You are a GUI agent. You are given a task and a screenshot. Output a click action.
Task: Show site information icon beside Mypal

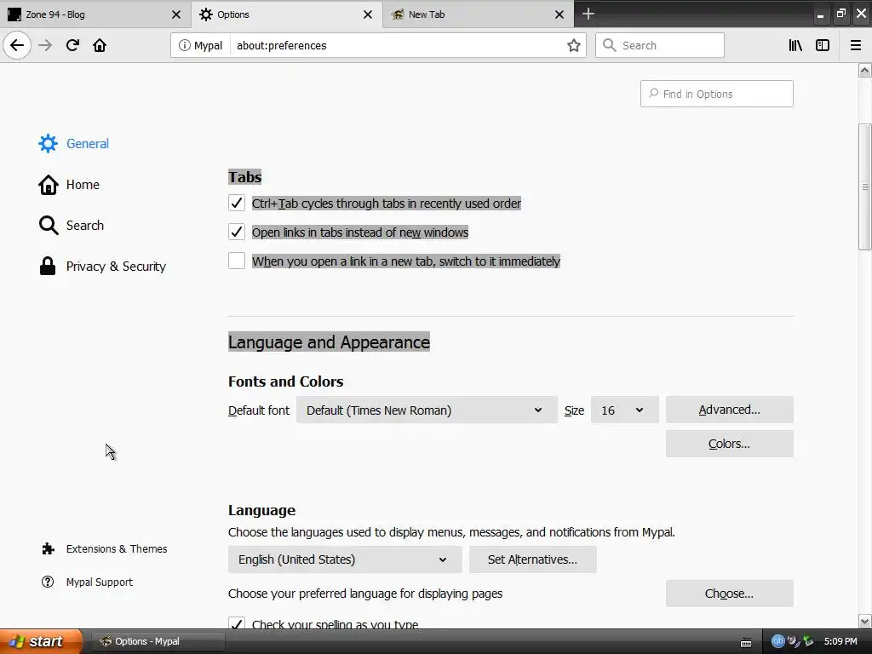[184, 46]
